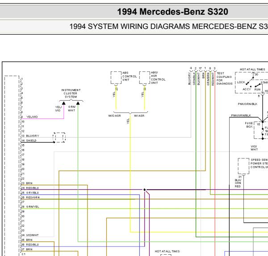Click the 'ABS/ASR CONTROL UNIT' label

pos(158,77)
